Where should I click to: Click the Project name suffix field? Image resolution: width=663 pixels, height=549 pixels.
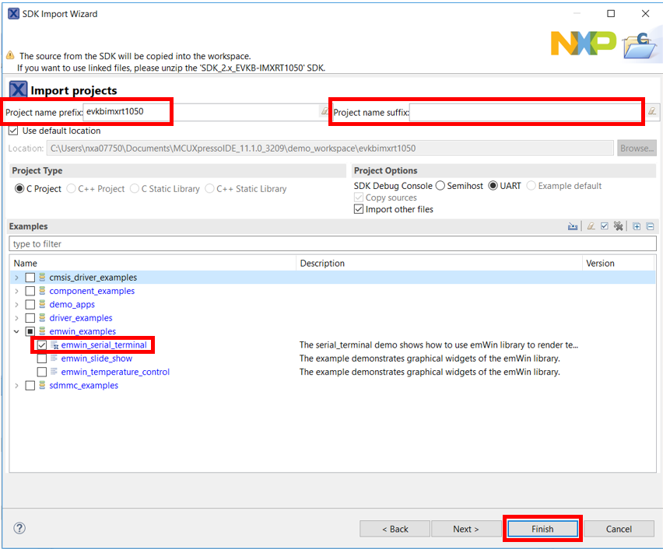528,112
